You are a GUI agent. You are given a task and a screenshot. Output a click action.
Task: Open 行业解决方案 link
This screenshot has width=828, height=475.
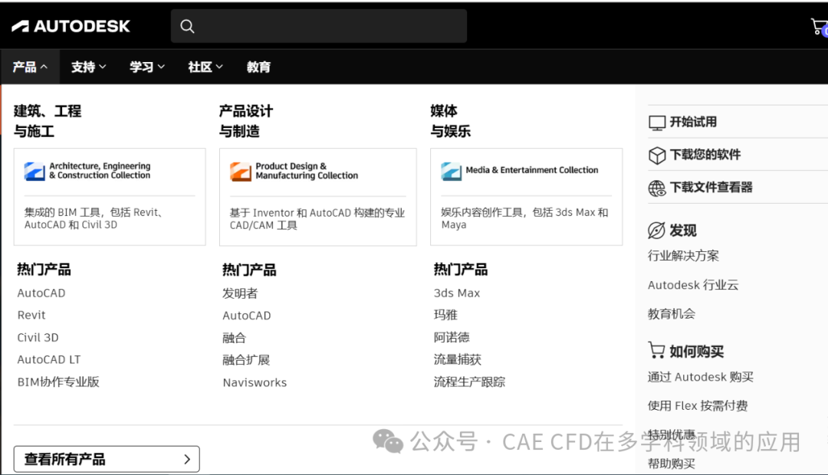(683, 256)
